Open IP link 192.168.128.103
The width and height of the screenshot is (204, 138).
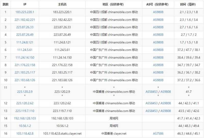(x=25, y=118)
